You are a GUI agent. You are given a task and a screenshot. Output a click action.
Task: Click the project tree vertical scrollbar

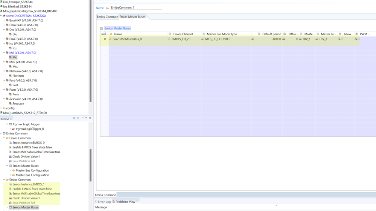coord(91,51)
